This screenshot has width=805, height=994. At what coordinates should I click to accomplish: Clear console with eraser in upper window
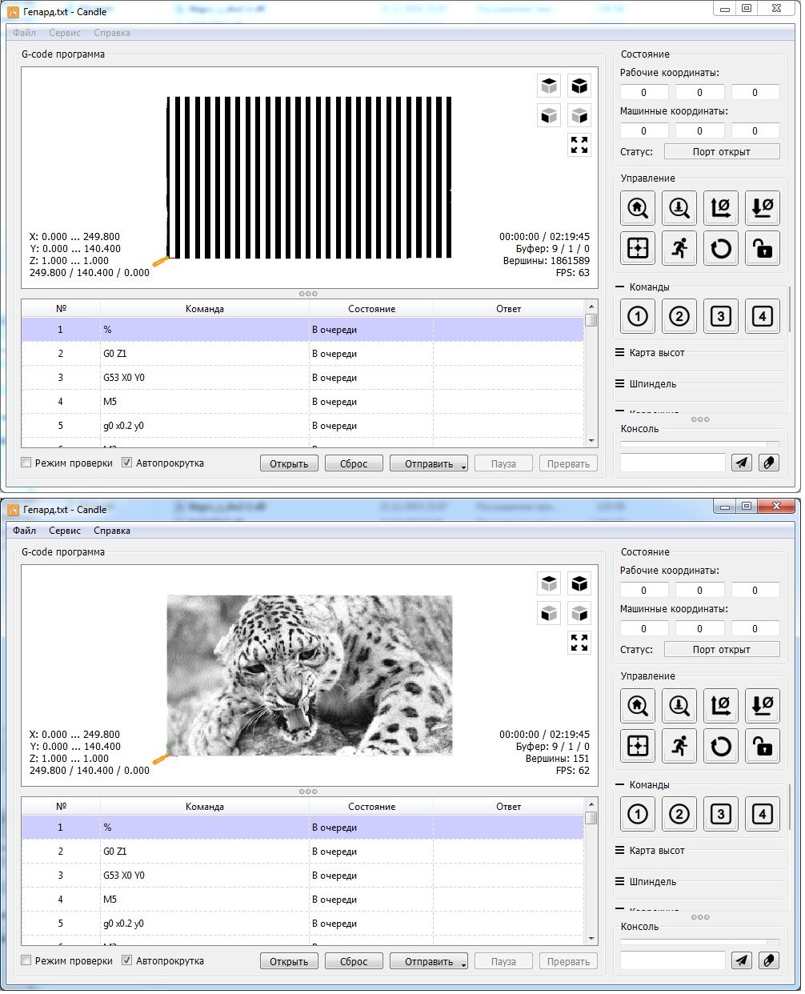tap(769, 463)
